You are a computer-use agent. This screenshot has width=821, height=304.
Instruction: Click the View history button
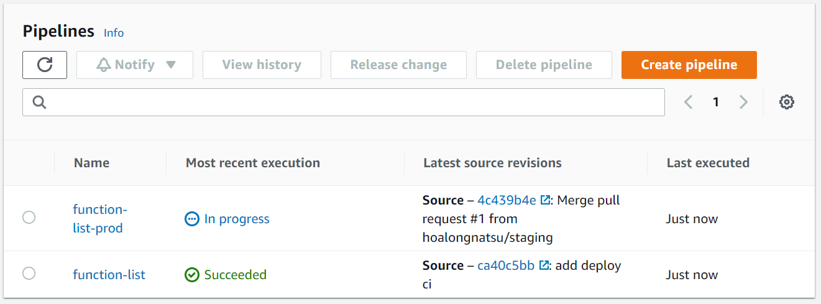tap(262, 65)
